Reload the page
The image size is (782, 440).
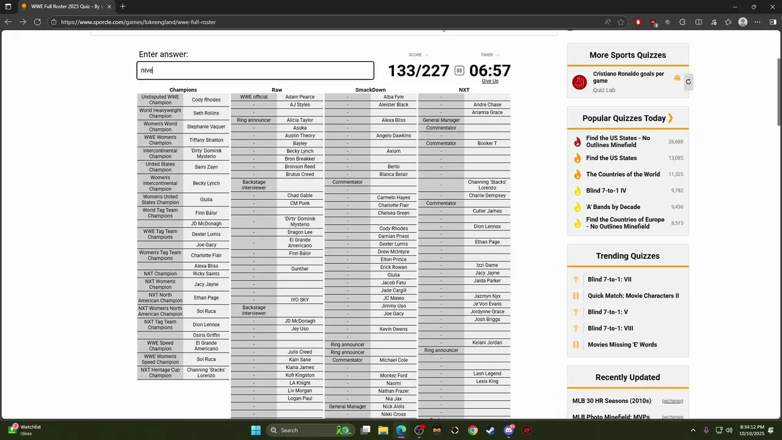pyautogui.click(x=37, y=22)
